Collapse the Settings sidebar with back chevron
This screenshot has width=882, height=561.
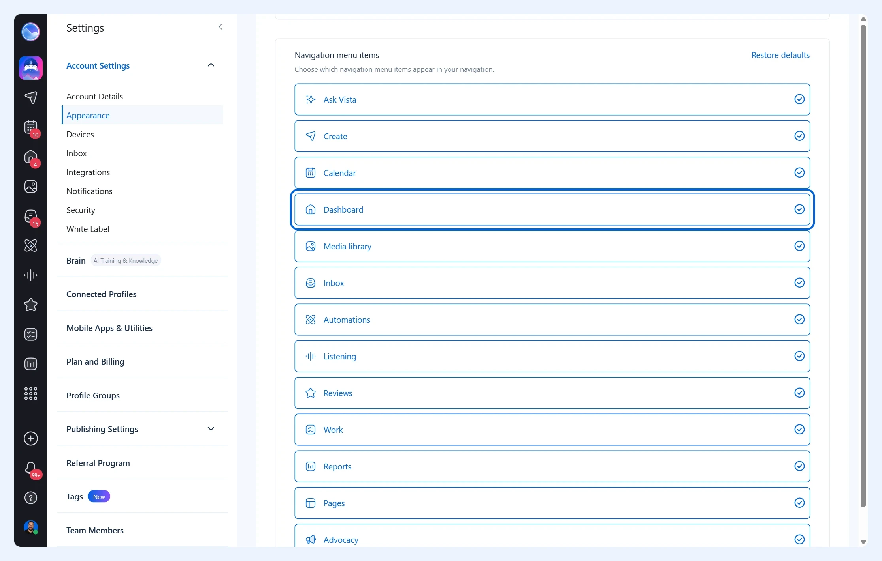220,27
